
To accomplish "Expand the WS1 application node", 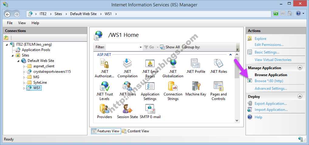I will click(x=24, y=88).
